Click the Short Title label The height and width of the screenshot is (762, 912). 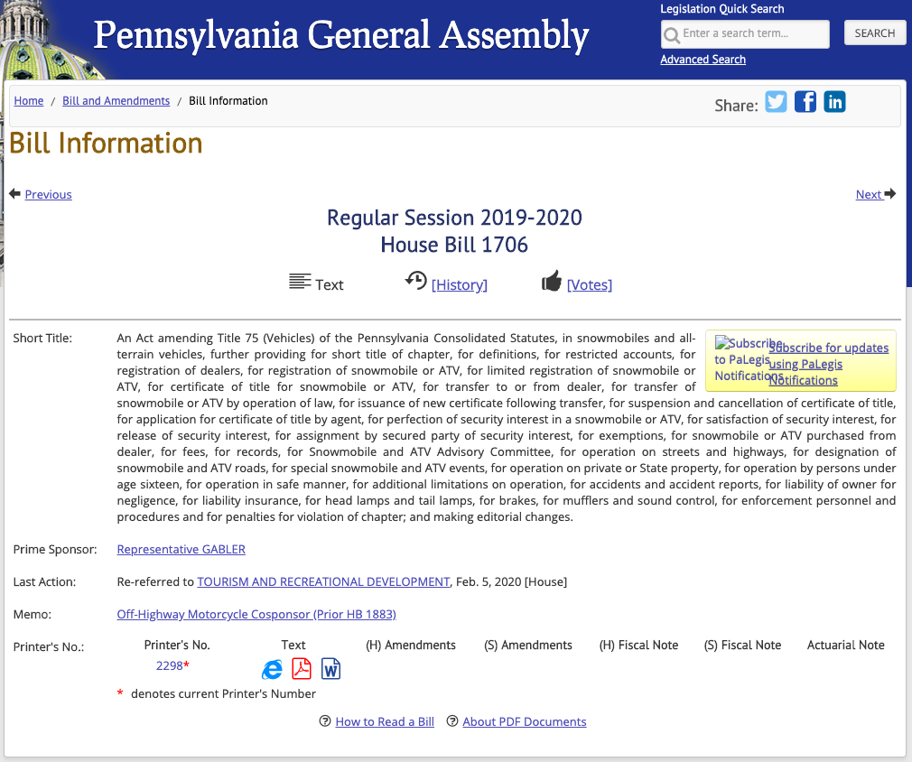42,338
